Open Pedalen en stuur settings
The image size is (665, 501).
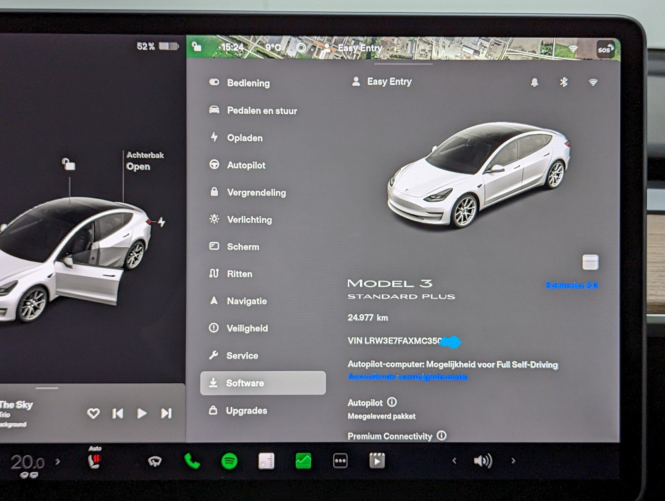253,111
